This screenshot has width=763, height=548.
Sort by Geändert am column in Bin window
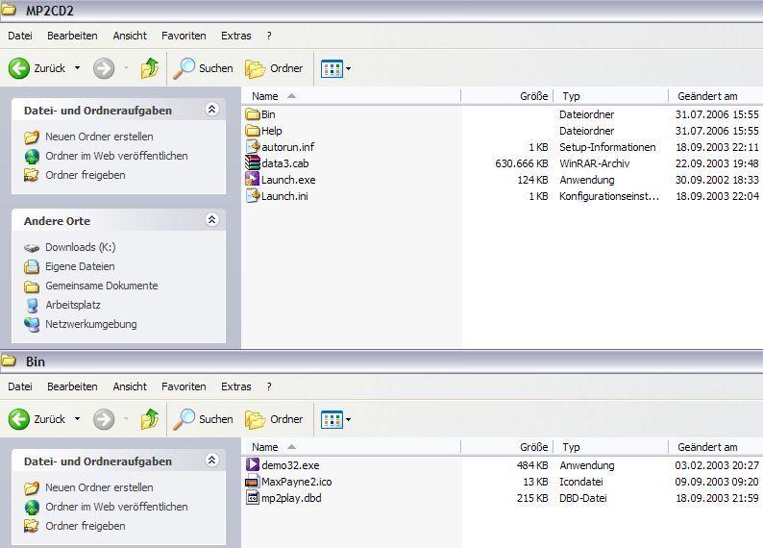716,447
